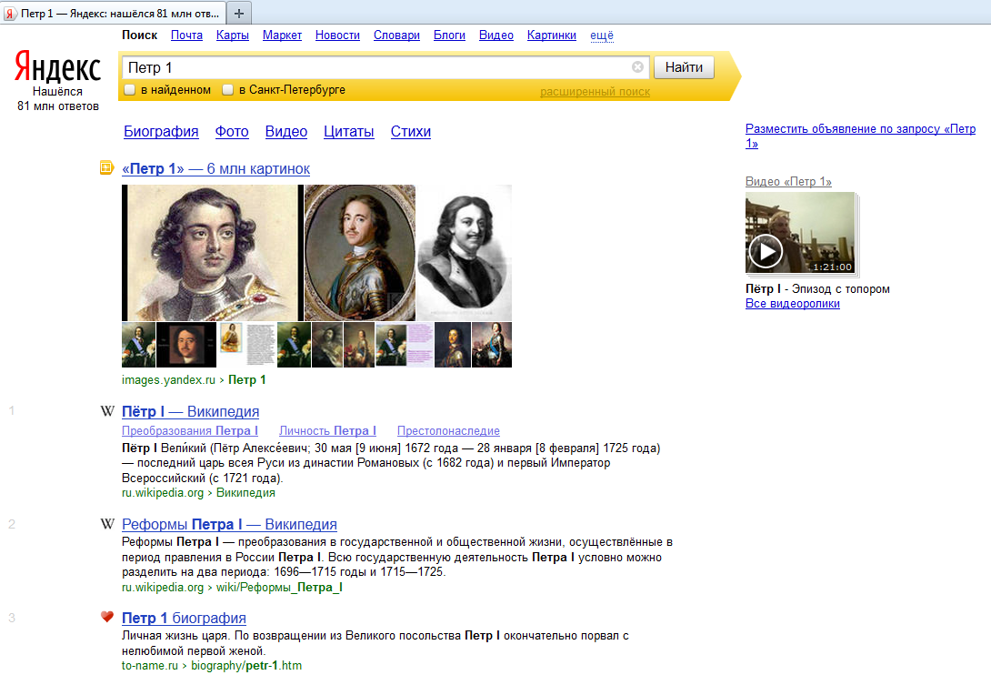Toggle the 'в найденном' checkbox
The width and height of the screenshot is (991, 675).
tap(130, 90)
